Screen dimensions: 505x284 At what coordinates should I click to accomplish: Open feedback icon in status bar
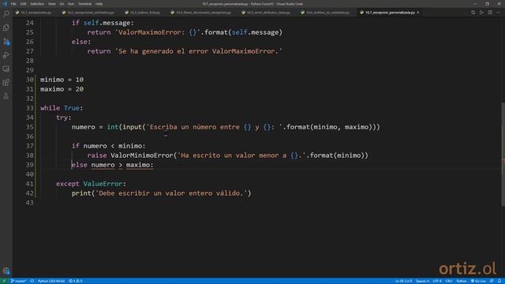pos(492,281)
